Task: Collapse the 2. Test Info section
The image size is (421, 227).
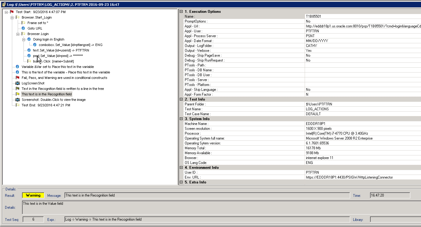Action: coord(181,99)
